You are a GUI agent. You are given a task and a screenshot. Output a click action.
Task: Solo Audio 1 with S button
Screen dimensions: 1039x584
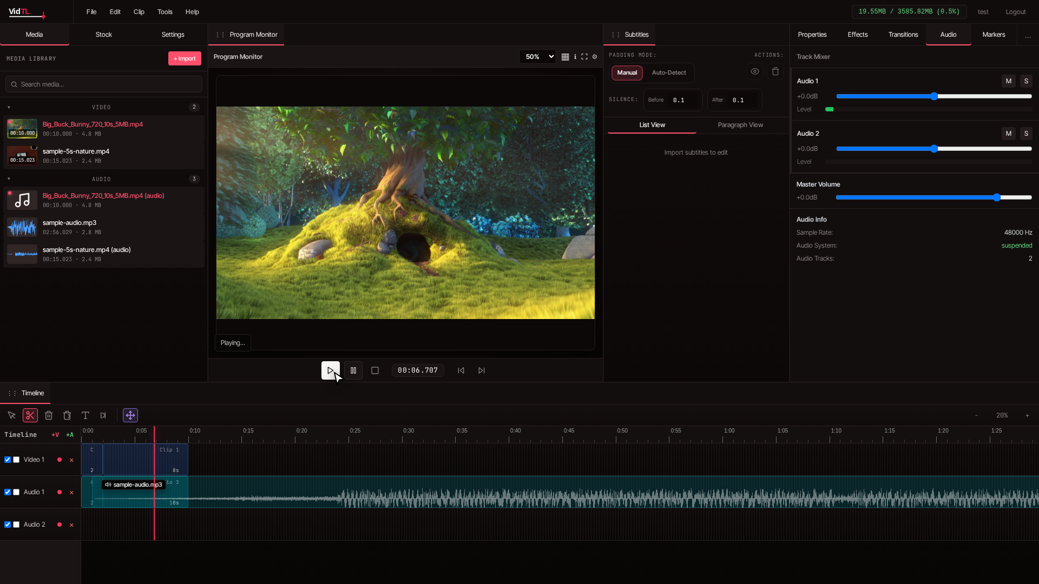click(1026, 81)
